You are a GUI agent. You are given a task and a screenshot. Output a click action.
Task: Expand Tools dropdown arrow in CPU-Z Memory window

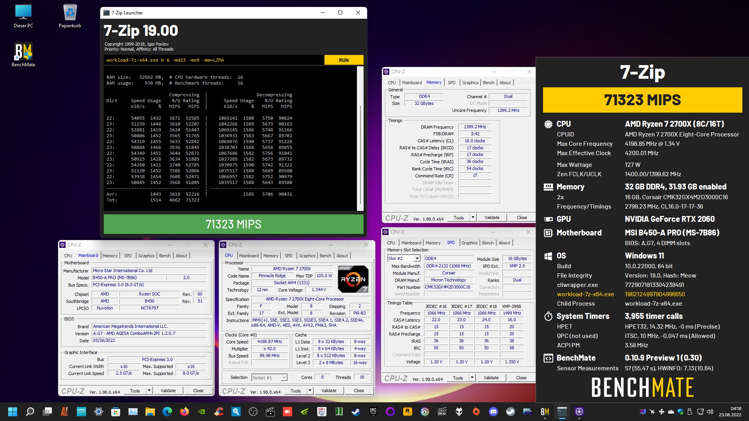(x=473, y=218)
